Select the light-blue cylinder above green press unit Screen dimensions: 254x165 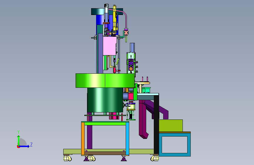[132, 48]
